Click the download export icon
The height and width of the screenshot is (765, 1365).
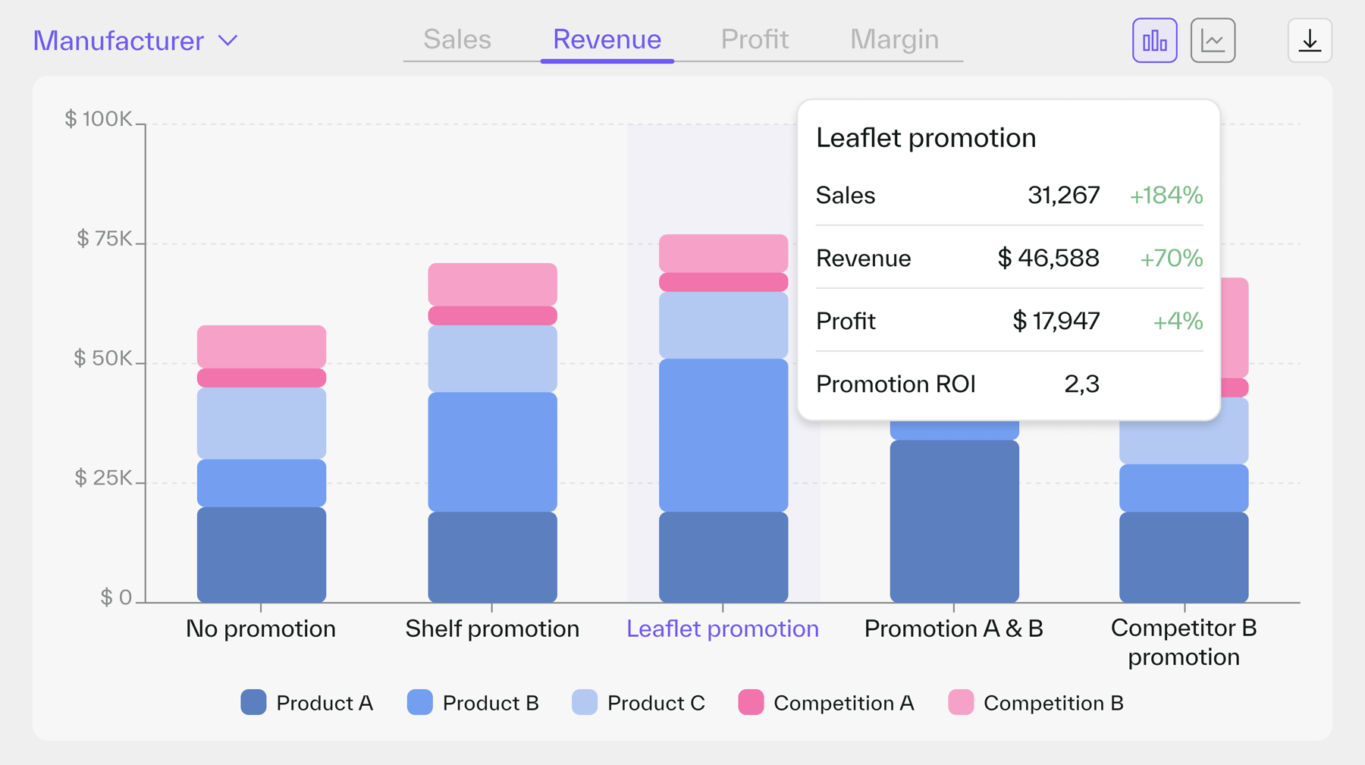1309,39
